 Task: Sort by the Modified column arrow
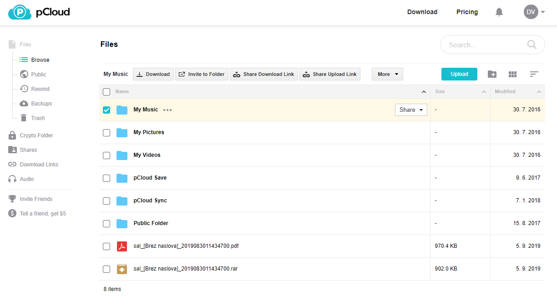539,92
